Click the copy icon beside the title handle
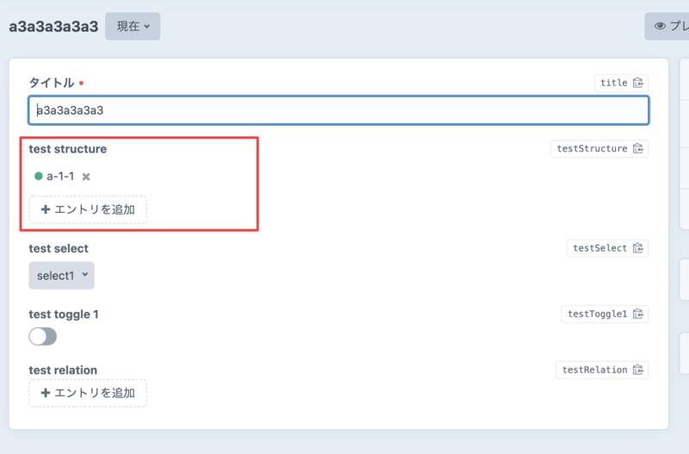This screenshot has width=689, height=454. pyautogui.click(x=637, y=83)
